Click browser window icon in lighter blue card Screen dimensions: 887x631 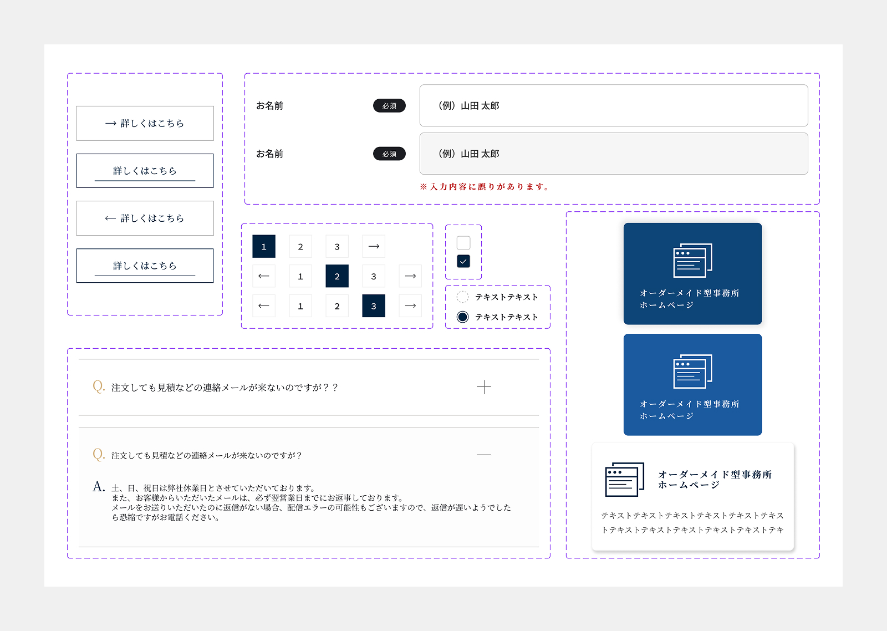(693, 371)
